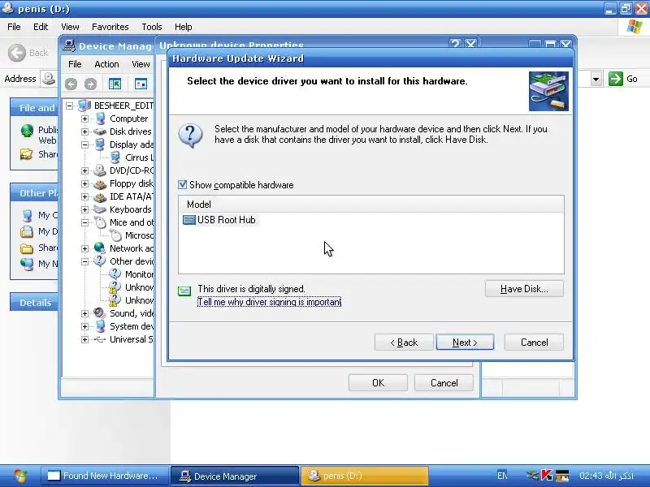650x487 pixels.
Task: Expand the DVD/CD-ROM drives node
Action: pos(85,170)
